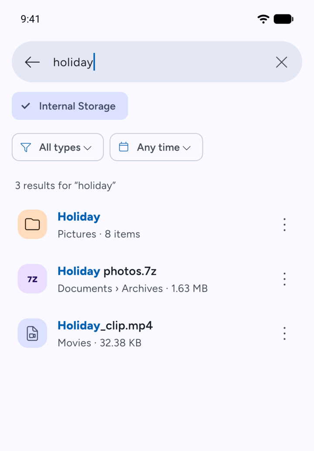Tap the video file icon for Holiday_clip.mp4
The height and width of the screenshot is (451, 314).
[x=32, y=333]
